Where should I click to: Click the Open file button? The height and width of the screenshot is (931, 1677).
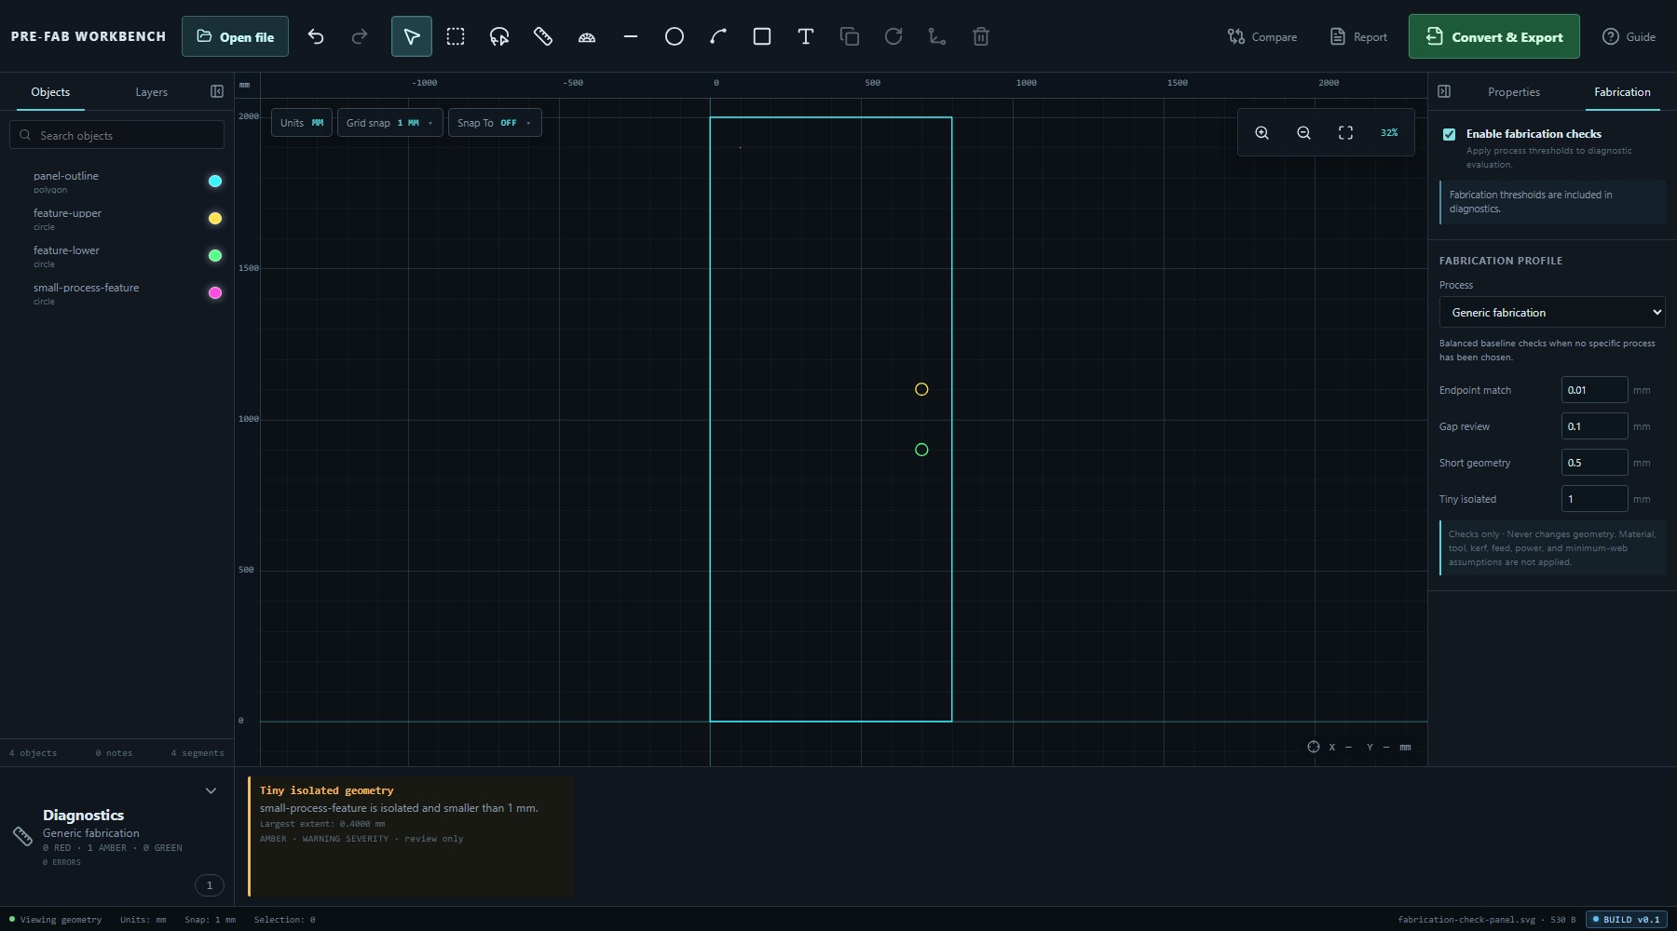pos(235,36)
